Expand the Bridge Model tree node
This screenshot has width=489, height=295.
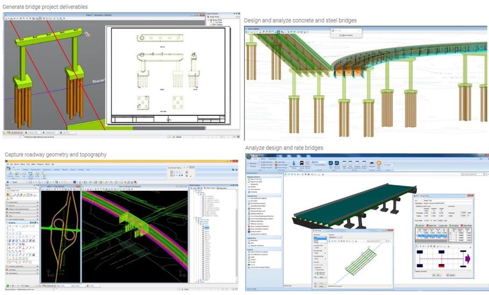207,20
